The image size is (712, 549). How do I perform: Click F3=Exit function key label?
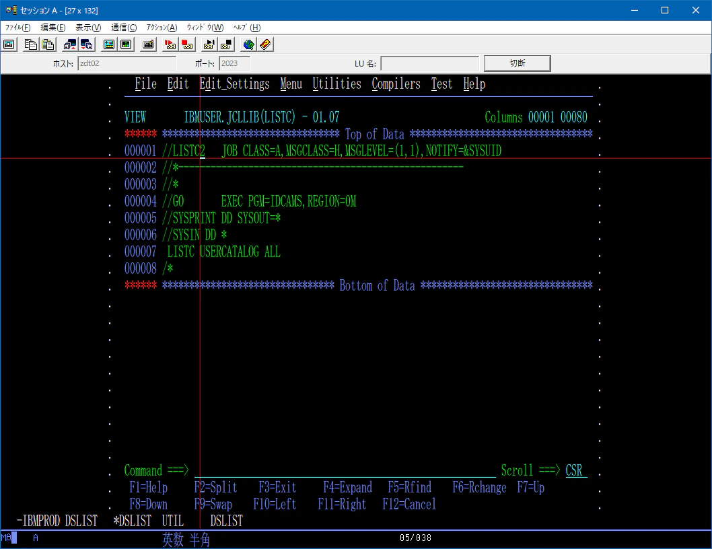point(277,487)
